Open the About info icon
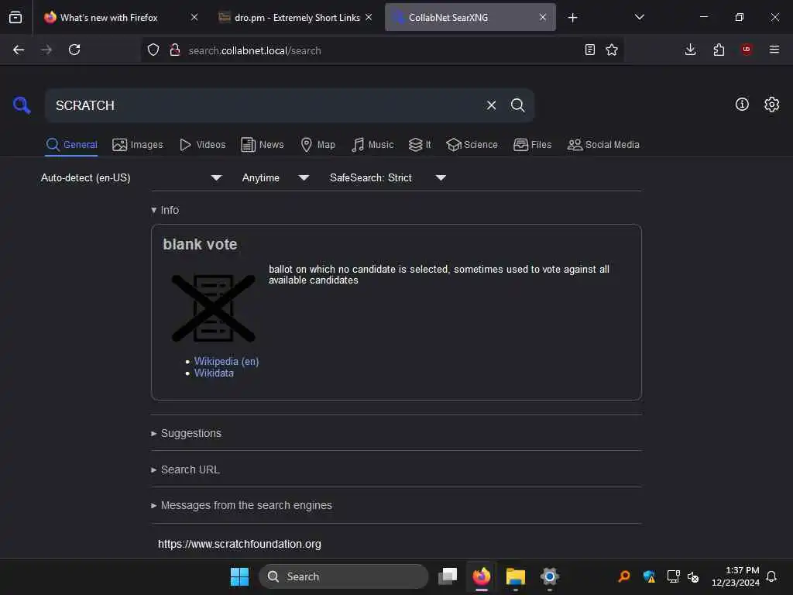 tap(742, 105)
